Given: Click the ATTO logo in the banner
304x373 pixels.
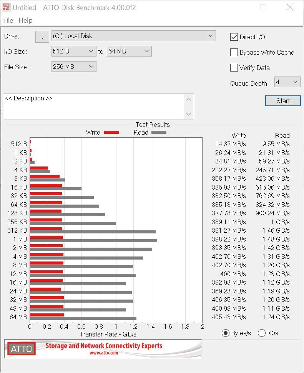Looking at the screenshot, I should tap(22, 349).
